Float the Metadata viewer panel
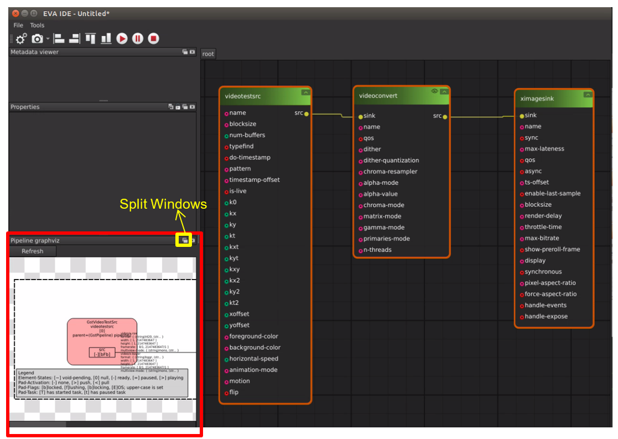 point(185,52)
